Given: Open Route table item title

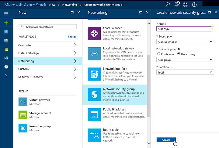Looking at the screenshot, I should coord(111,130).
